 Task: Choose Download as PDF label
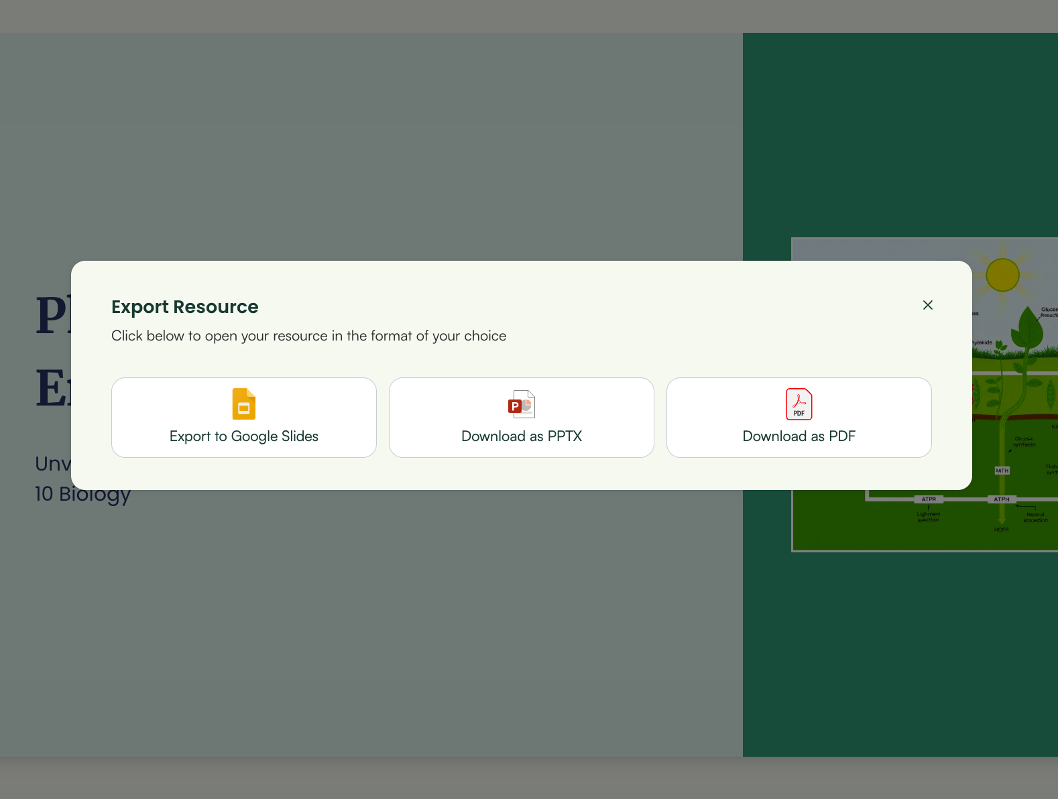799,436
